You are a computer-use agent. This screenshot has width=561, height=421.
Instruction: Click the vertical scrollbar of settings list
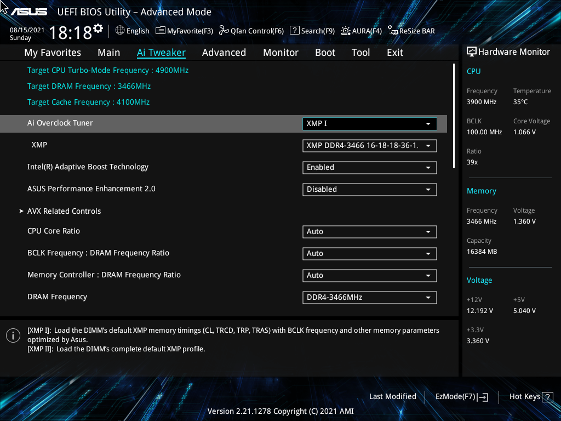[454, 116]
